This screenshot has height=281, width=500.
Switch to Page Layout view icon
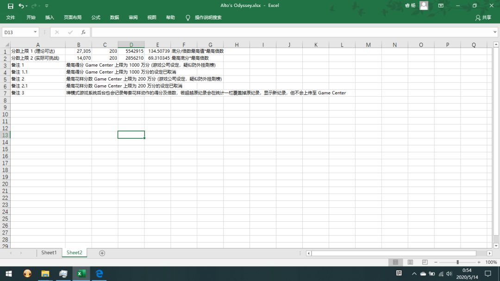click(410, 262)
